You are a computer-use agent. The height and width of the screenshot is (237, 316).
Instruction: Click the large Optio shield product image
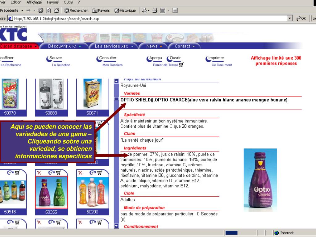point(260,180)
